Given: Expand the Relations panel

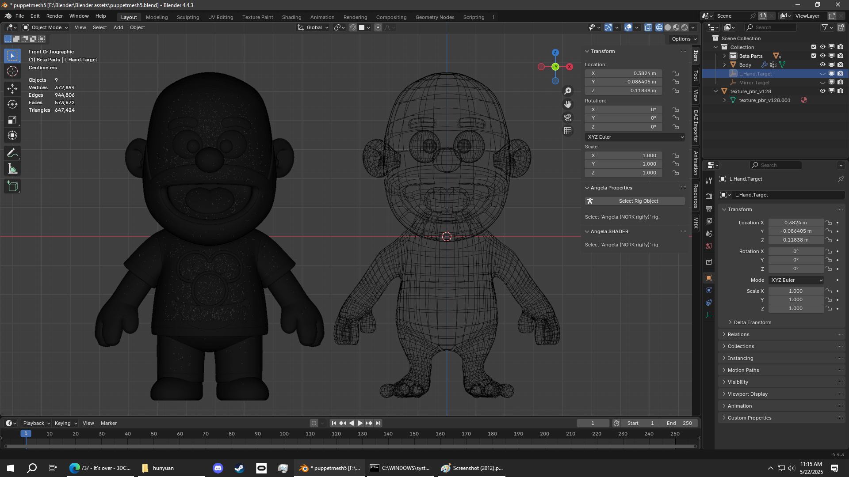Looking at the screenshot, I should (x=738, y=334).
